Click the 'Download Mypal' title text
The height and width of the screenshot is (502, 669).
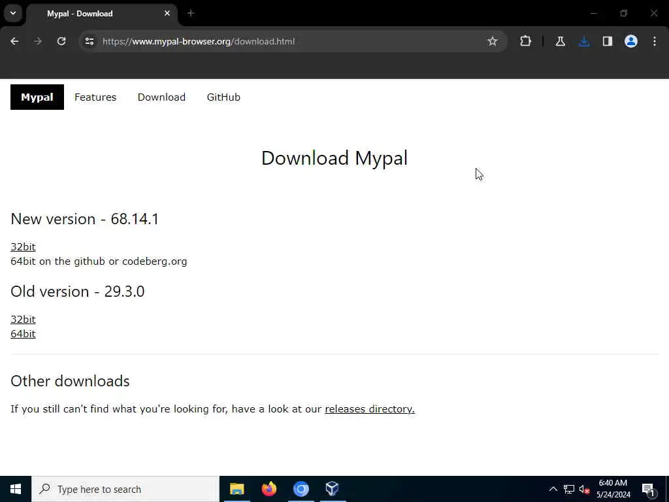[334, 158]
